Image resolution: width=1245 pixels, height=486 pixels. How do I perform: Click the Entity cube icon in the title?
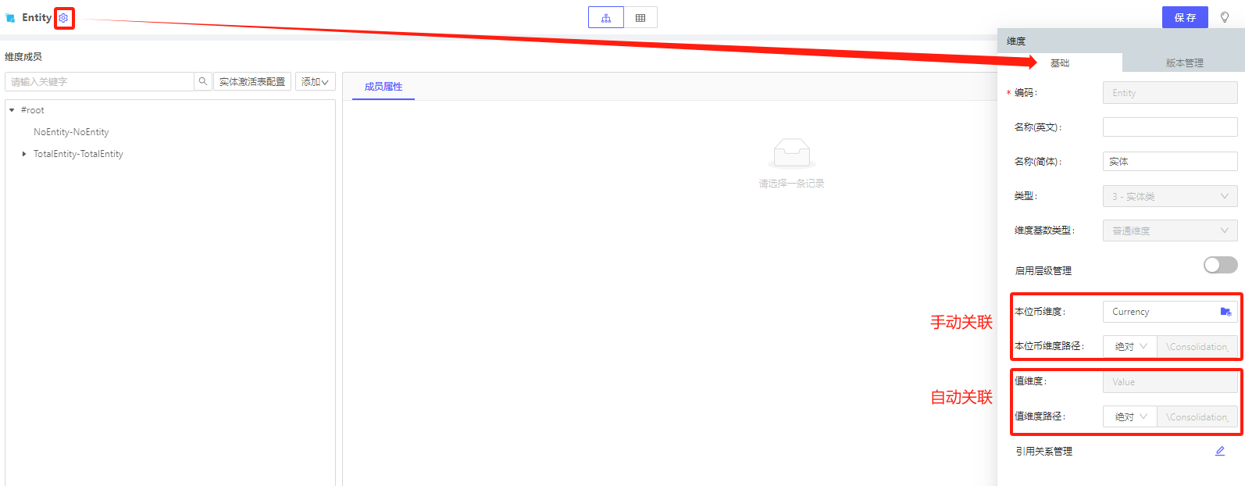pos(10,18)
